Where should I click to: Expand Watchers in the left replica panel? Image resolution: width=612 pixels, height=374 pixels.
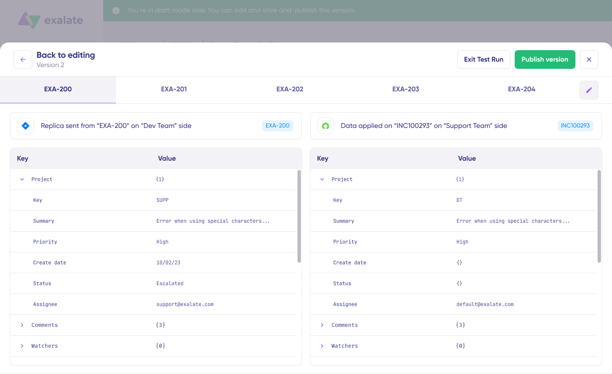click(x=22, y=346)
